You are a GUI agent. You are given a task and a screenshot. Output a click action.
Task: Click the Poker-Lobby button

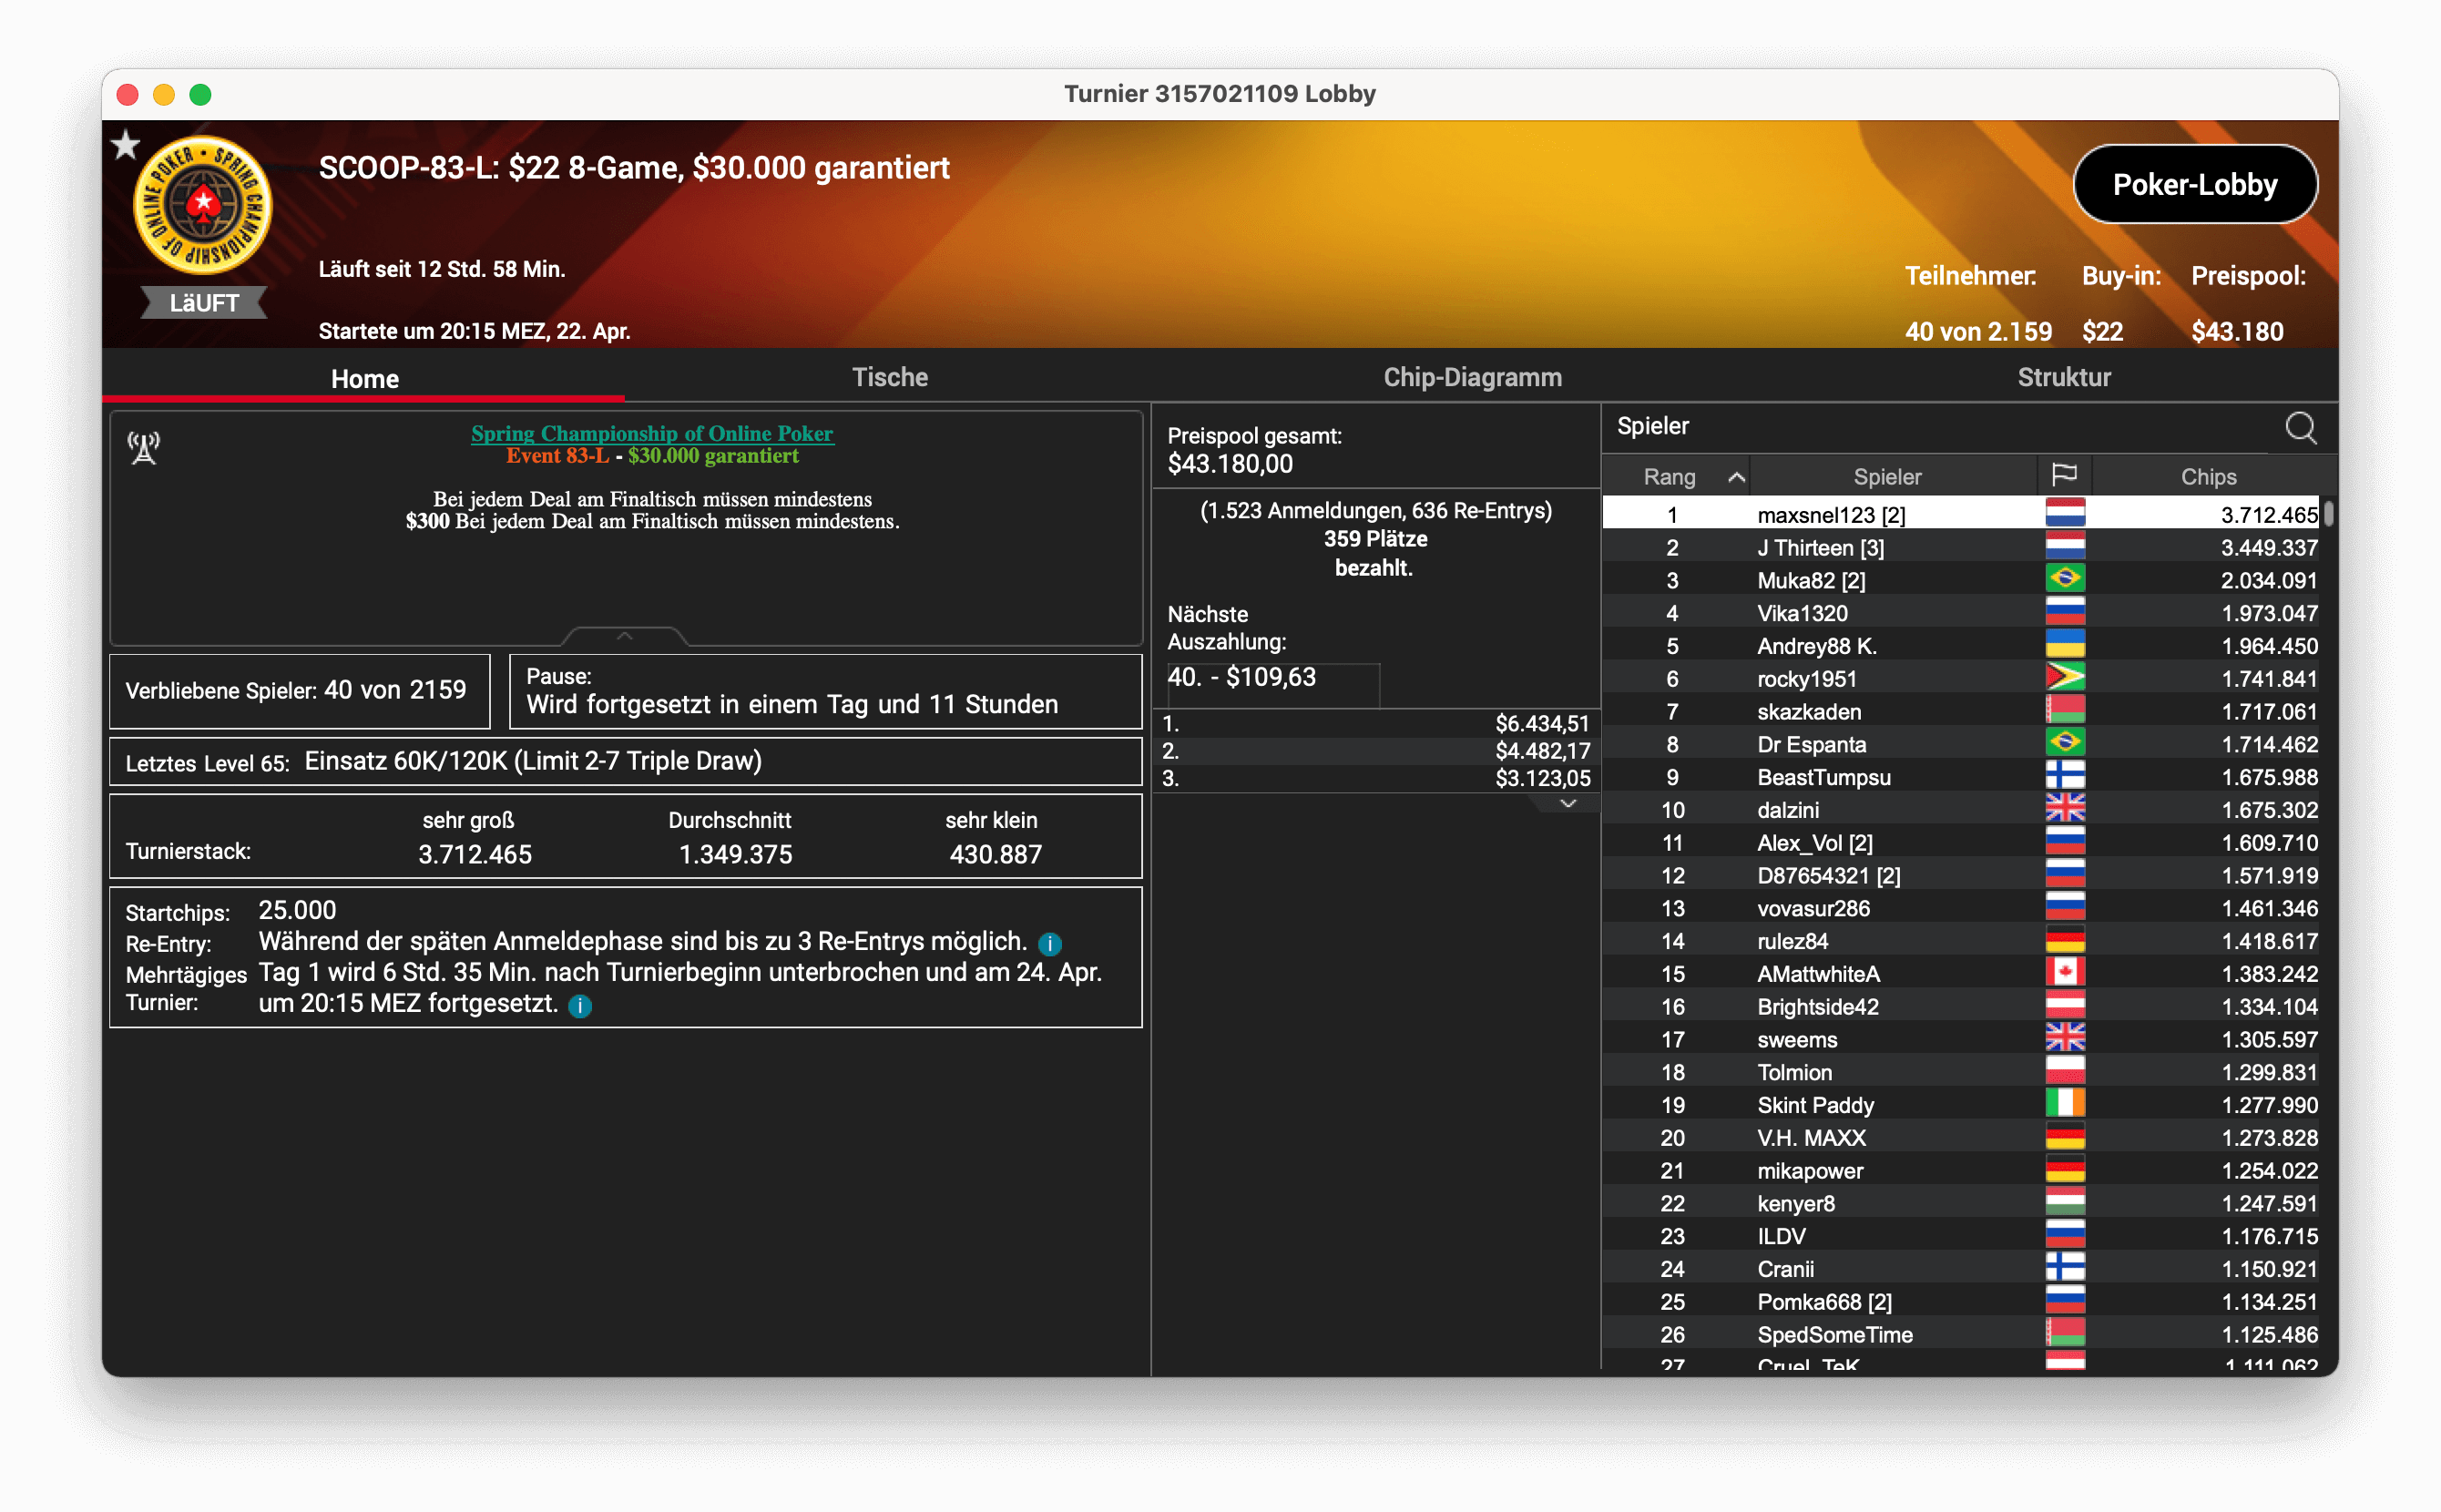2194,184
